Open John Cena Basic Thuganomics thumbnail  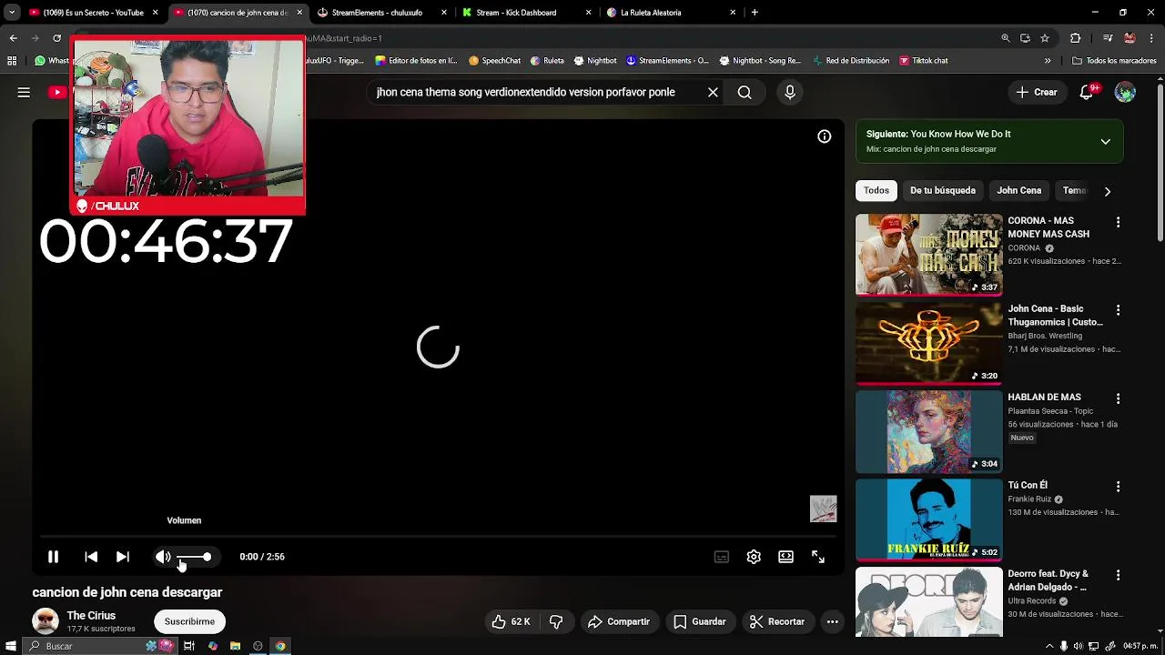(x=928, y=343)
